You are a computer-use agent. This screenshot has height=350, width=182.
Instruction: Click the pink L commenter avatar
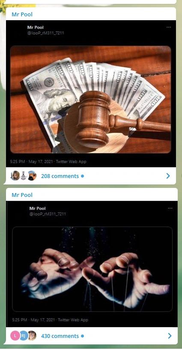click(15, 336)
